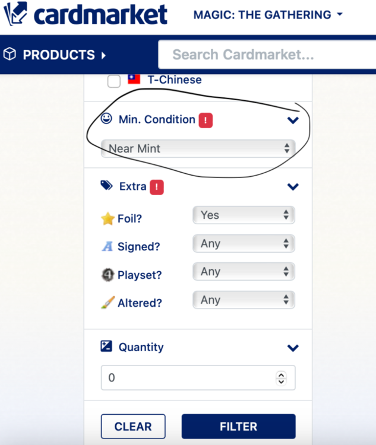Click the Playset icon
Image resolution: width=376 pixels, height=445 pixels.
108,275
